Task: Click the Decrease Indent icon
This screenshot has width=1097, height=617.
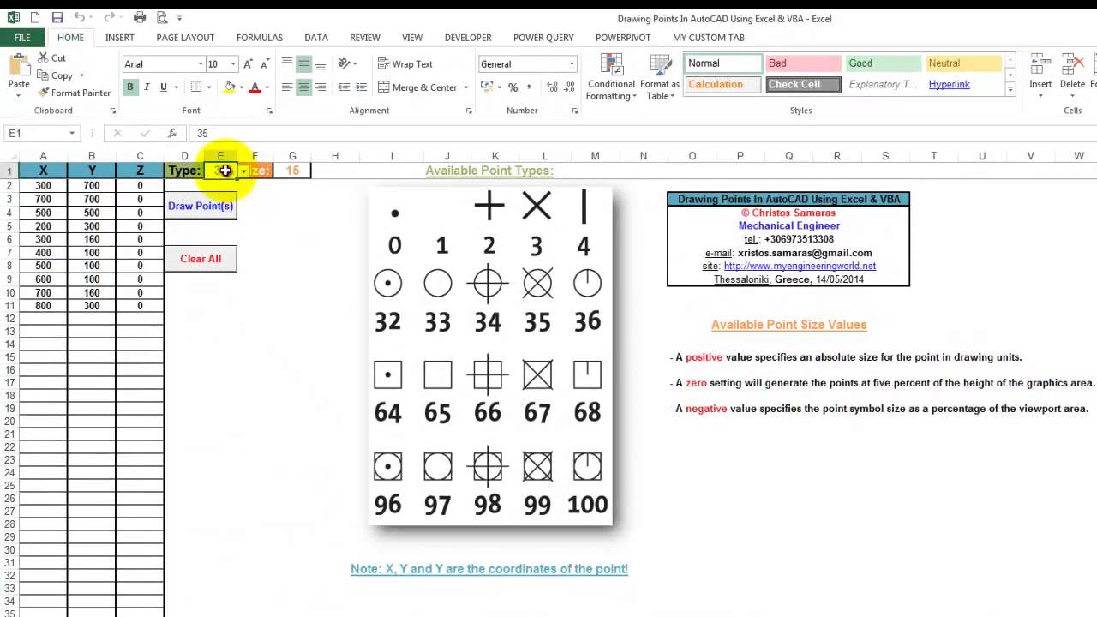Action: point(344,87)
